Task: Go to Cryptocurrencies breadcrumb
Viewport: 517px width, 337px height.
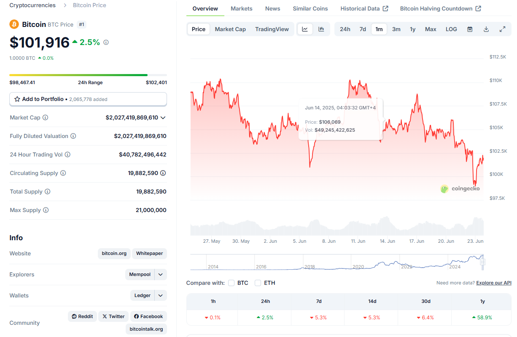Action: click(x=32, y=5)
